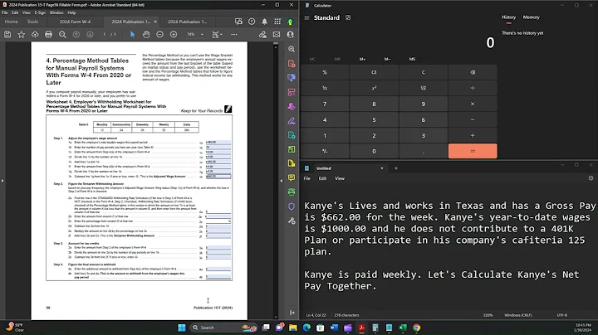Open the Notepad View menu
This screenshot has width=598, height=335.
340,178
